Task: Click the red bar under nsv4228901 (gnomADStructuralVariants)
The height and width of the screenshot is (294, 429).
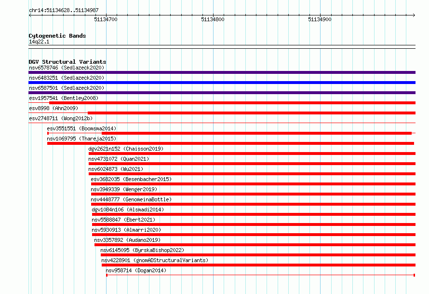Action: coord(258,265)
